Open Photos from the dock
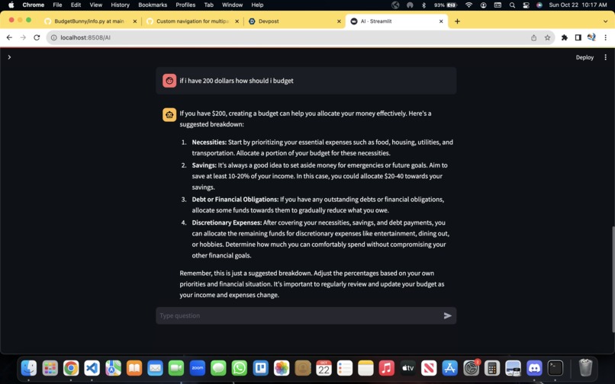The height and width of the screenshot is (384, 615). click(x=282, y=368)
